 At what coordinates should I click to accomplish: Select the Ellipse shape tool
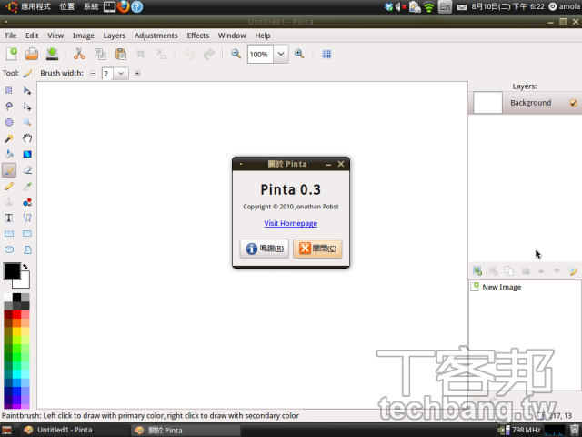tap(9, 249)
